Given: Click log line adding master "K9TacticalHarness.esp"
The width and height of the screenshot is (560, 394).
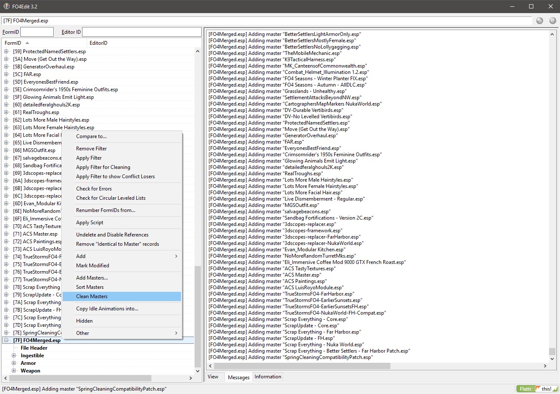Looking at the screenshot, I should point(272,60).
